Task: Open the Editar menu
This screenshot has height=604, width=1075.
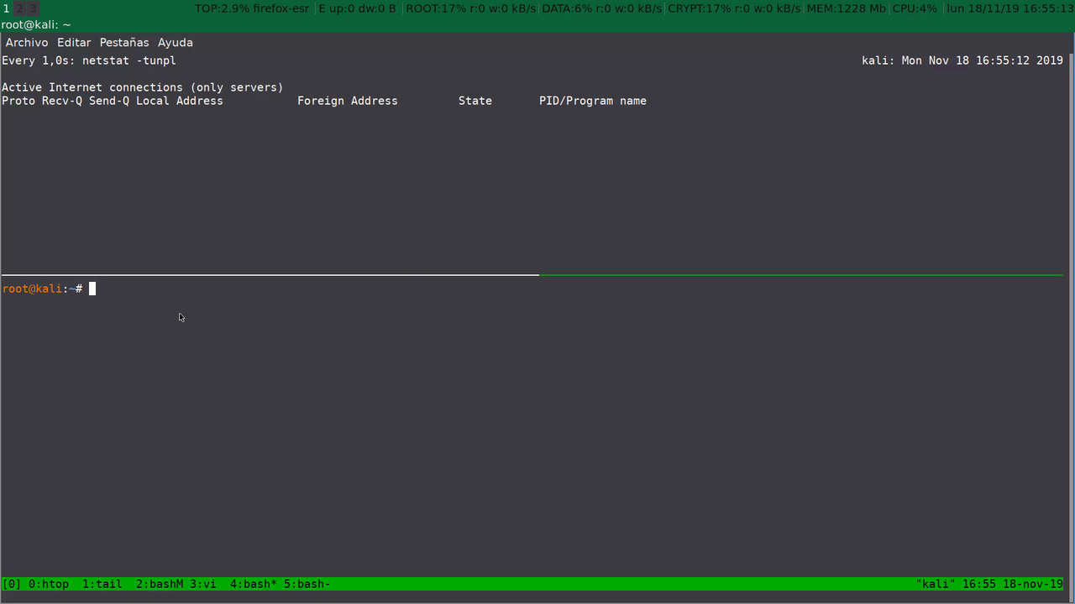Action: 74,43
